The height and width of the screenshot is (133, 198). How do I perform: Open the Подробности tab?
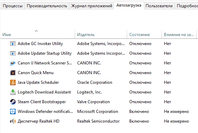(x=187, y=6)
